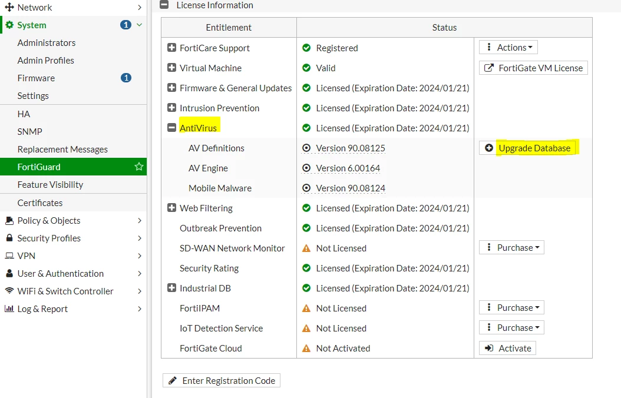
Task: Click the FortiGate VM License button
Action: click(x=533, y=68)
